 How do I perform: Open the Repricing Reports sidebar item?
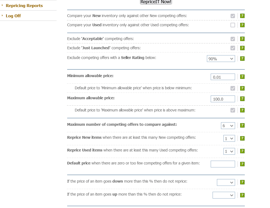coord(24,5)
